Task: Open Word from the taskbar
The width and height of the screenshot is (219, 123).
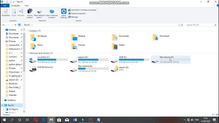Action: (x=75, y=120)
